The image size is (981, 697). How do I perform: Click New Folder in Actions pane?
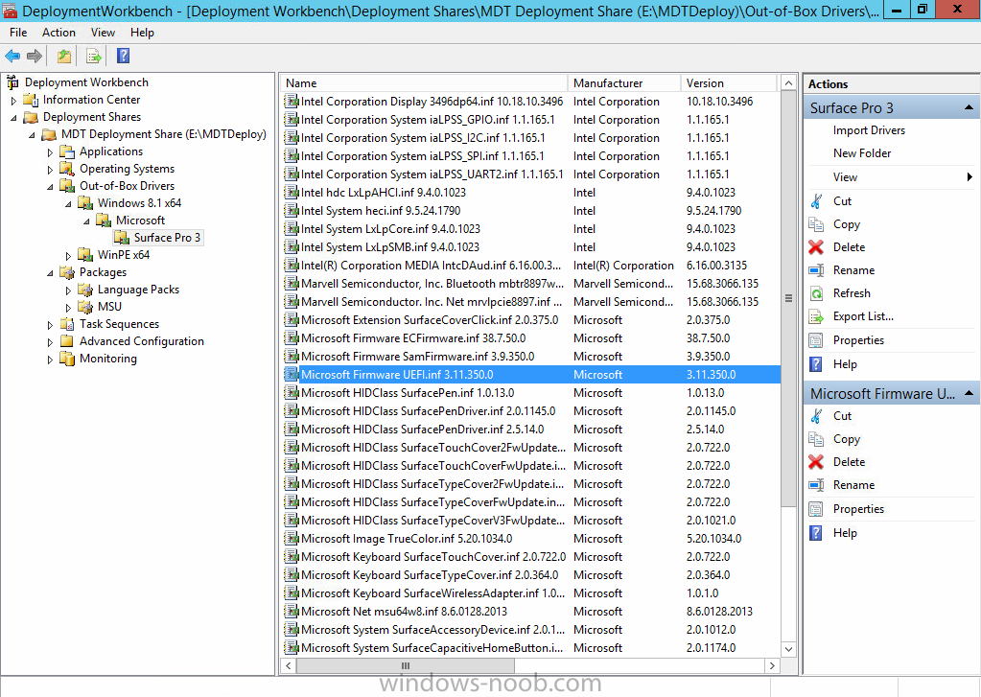click(x=861, y=153)
